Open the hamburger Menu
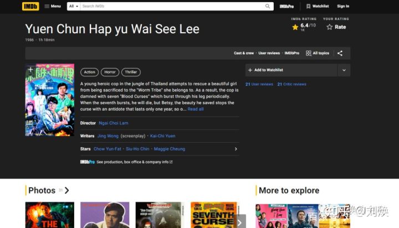This screenshot has height=228, width=399. click(x=53, y=6)
